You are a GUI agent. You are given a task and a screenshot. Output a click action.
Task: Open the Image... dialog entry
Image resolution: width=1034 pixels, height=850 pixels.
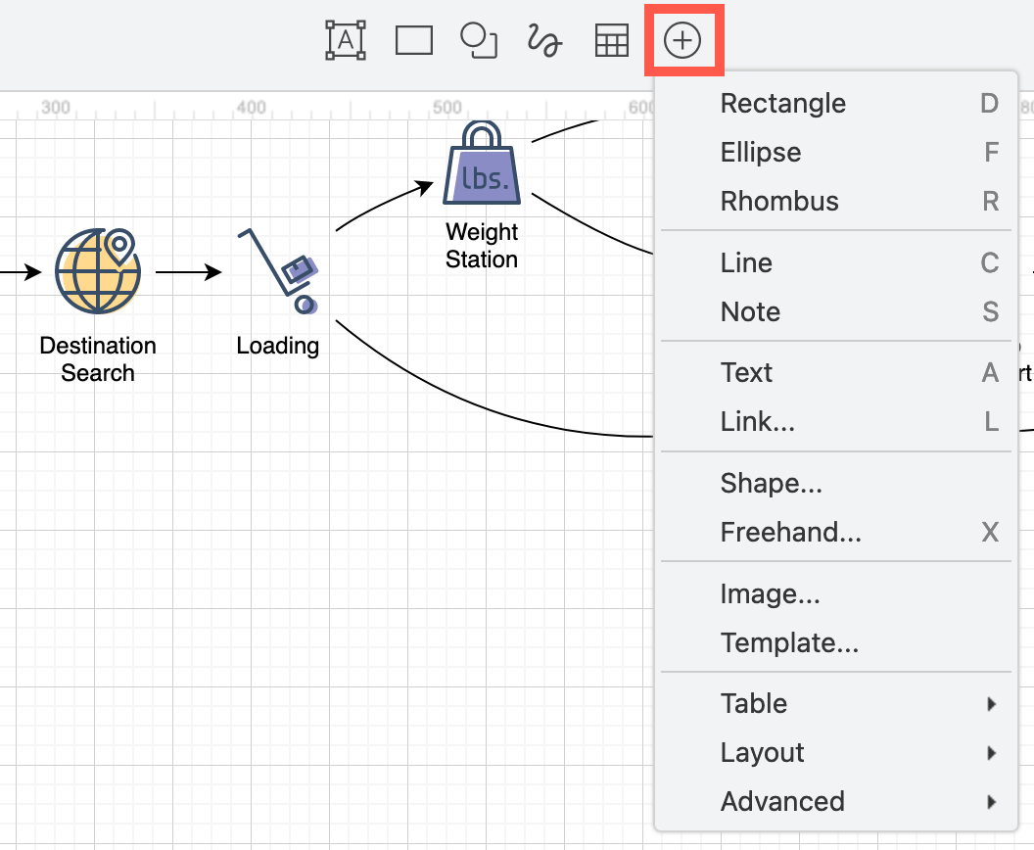770,593
